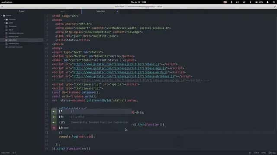Open firebase.json in the tree view

[13, 37]
